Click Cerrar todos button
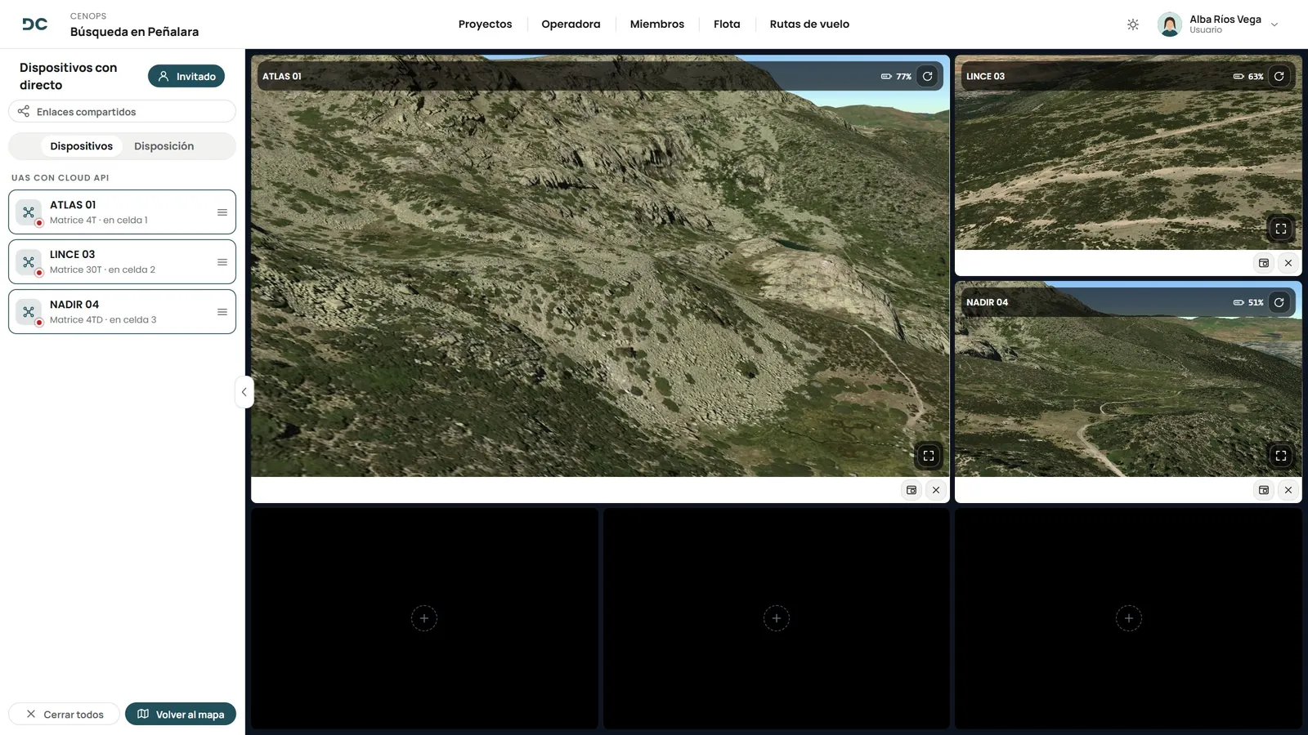Screen dimensions: 1308x735 [x=65, y=714]
